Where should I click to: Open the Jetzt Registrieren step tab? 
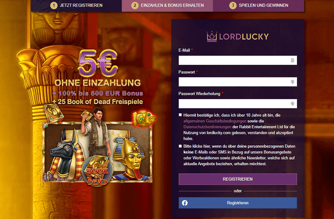click(x=76, y=6)
